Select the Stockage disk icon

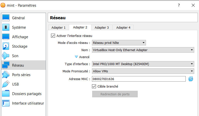pos(6,46)
